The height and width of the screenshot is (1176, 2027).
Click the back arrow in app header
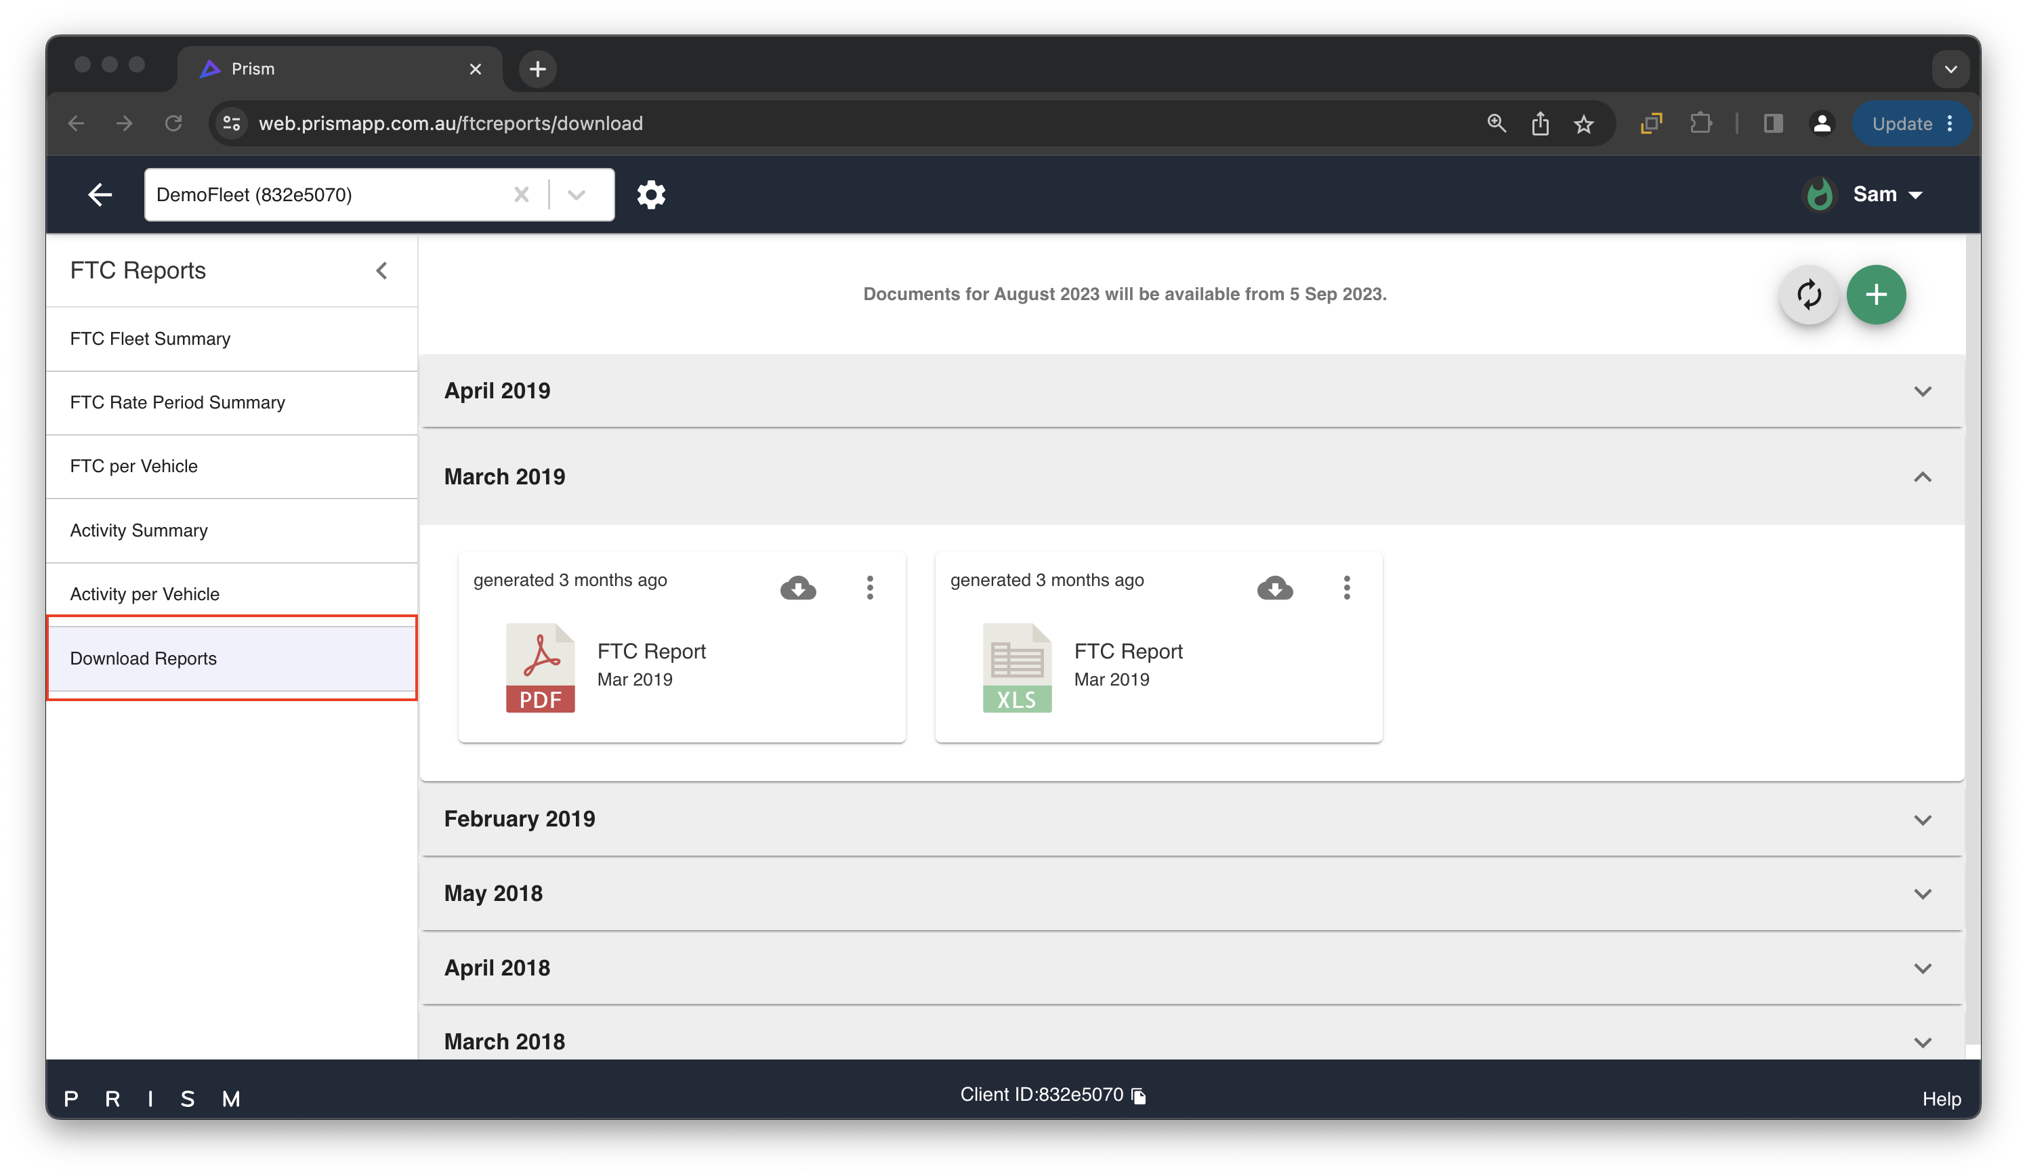pyautogui.click(x=100, y=194)
